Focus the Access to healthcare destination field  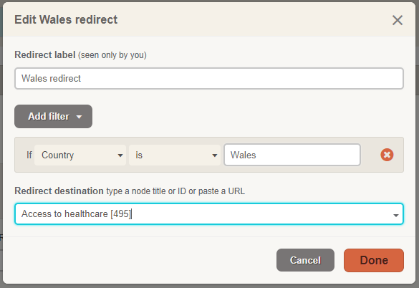[x=209, y=214]
